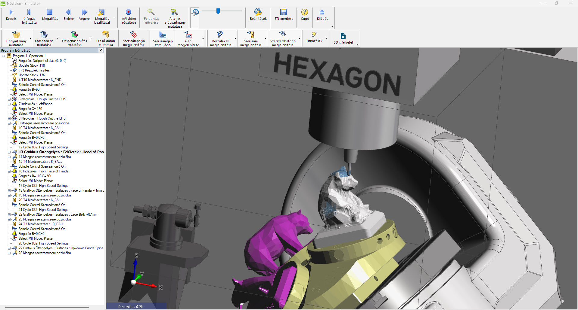Jump to start with Elejére
Viewport: 578px width, 310px height.
[x=68, y=14]
